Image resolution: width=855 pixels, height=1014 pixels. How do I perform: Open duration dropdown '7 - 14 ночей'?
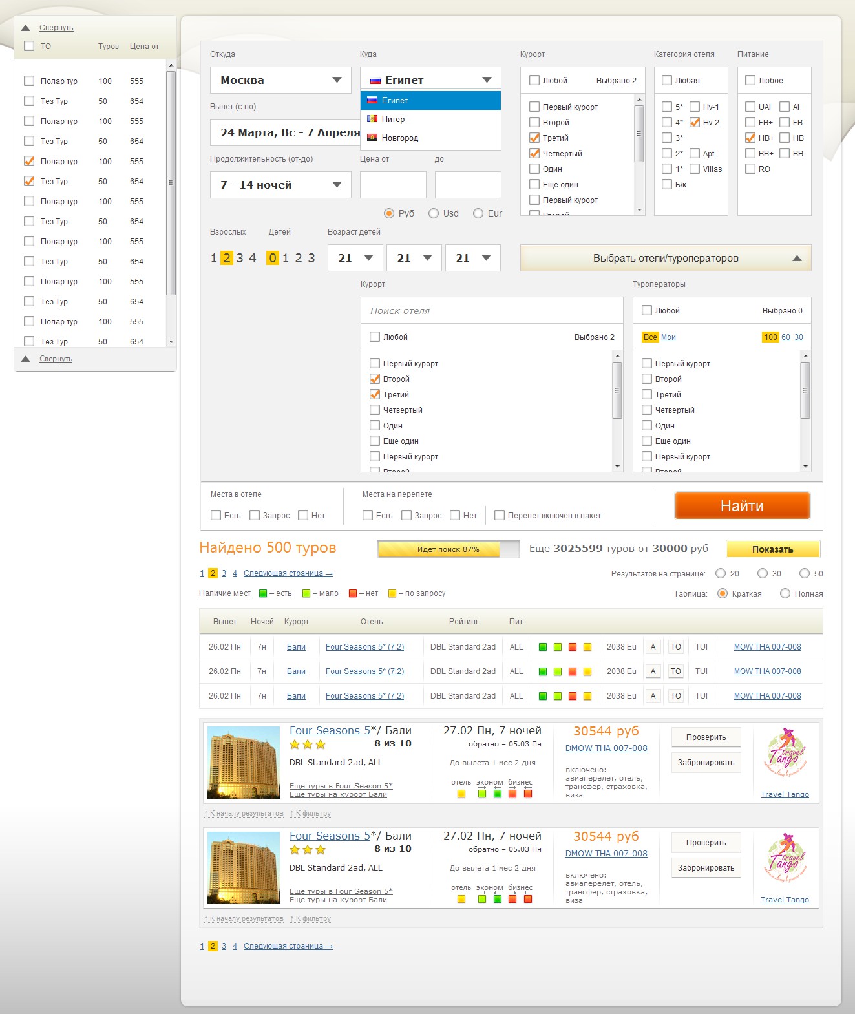tap(281, 185)
